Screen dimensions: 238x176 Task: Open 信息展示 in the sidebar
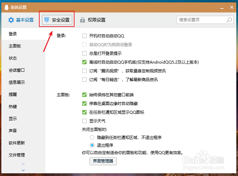(x=23, y=82)
